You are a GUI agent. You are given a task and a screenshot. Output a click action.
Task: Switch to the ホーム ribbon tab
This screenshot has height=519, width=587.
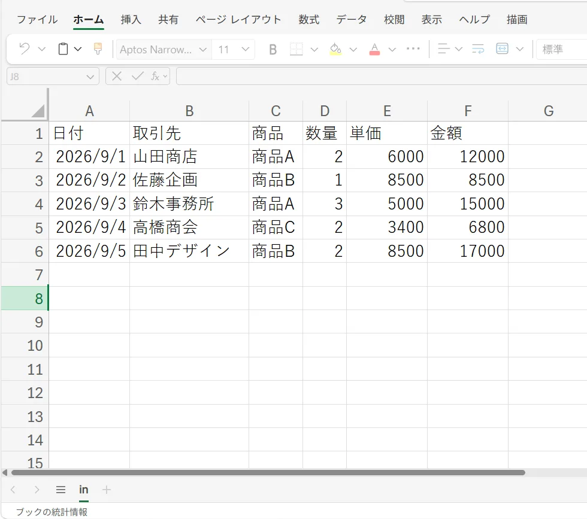point(89,20)
